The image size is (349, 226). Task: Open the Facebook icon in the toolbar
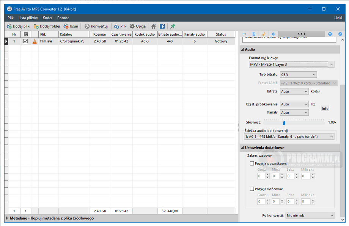(162, 26)
